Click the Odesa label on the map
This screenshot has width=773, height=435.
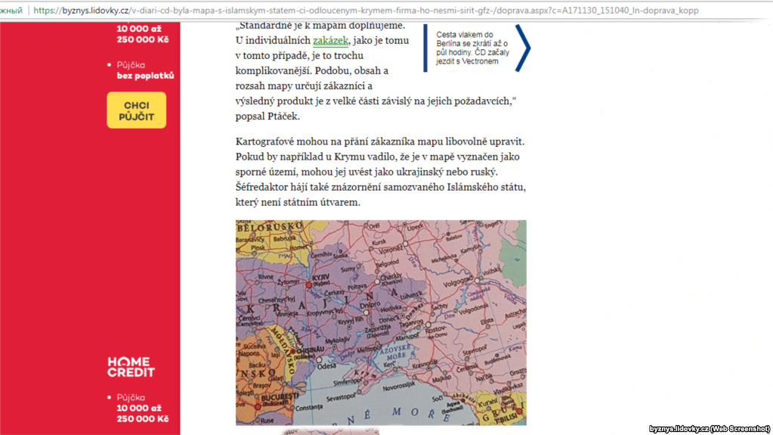pos(327,366)
